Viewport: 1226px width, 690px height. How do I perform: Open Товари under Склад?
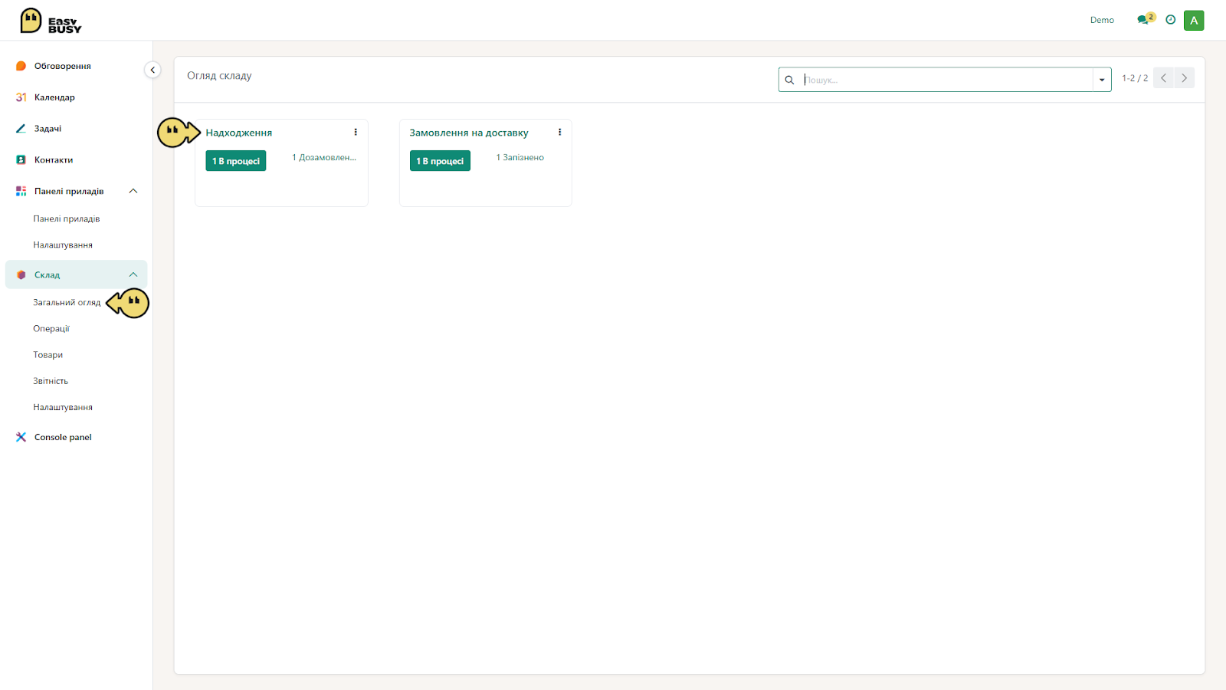48,355
